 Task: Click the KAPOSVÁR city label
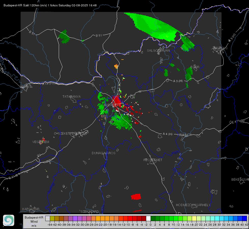coord(31,209)
